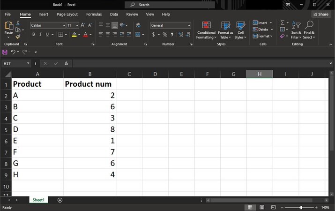Open Fill Color dropdown arrow
Viewport: 335px width, 211px height.
coord(79,34)
